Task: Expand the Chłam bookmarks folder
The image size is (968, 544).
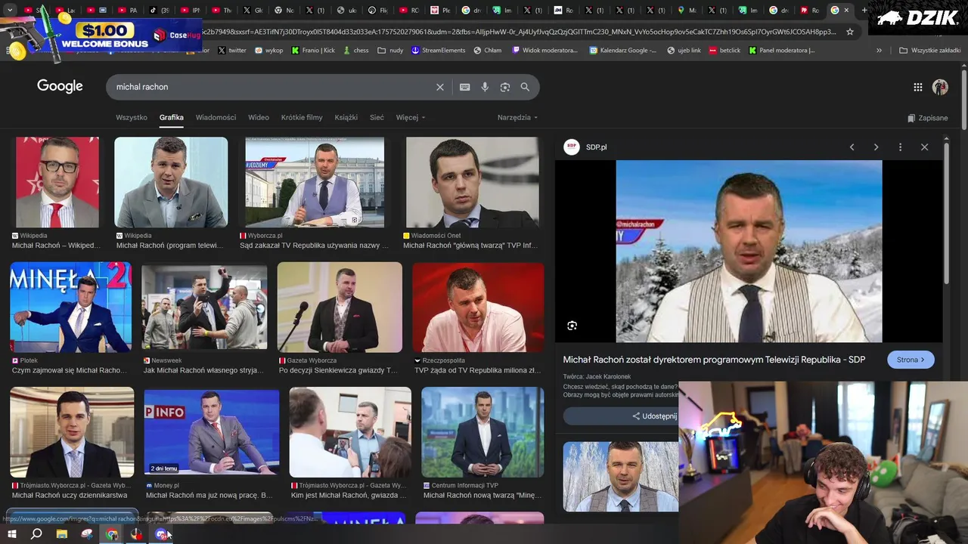Action: tap(488, 51)
